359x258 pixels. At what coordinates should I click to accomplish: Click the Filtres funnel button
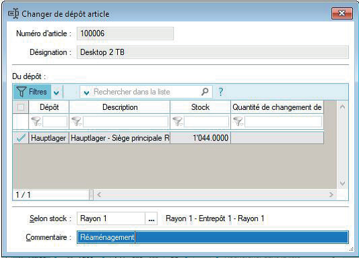pyautogui.click(x=32, y=92)
